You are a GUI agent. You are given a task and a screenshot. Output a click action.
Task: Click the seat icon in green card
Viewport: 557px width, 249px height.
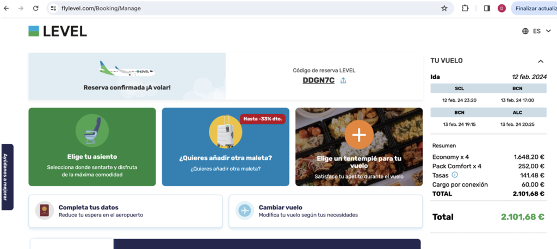coord(92,131)
